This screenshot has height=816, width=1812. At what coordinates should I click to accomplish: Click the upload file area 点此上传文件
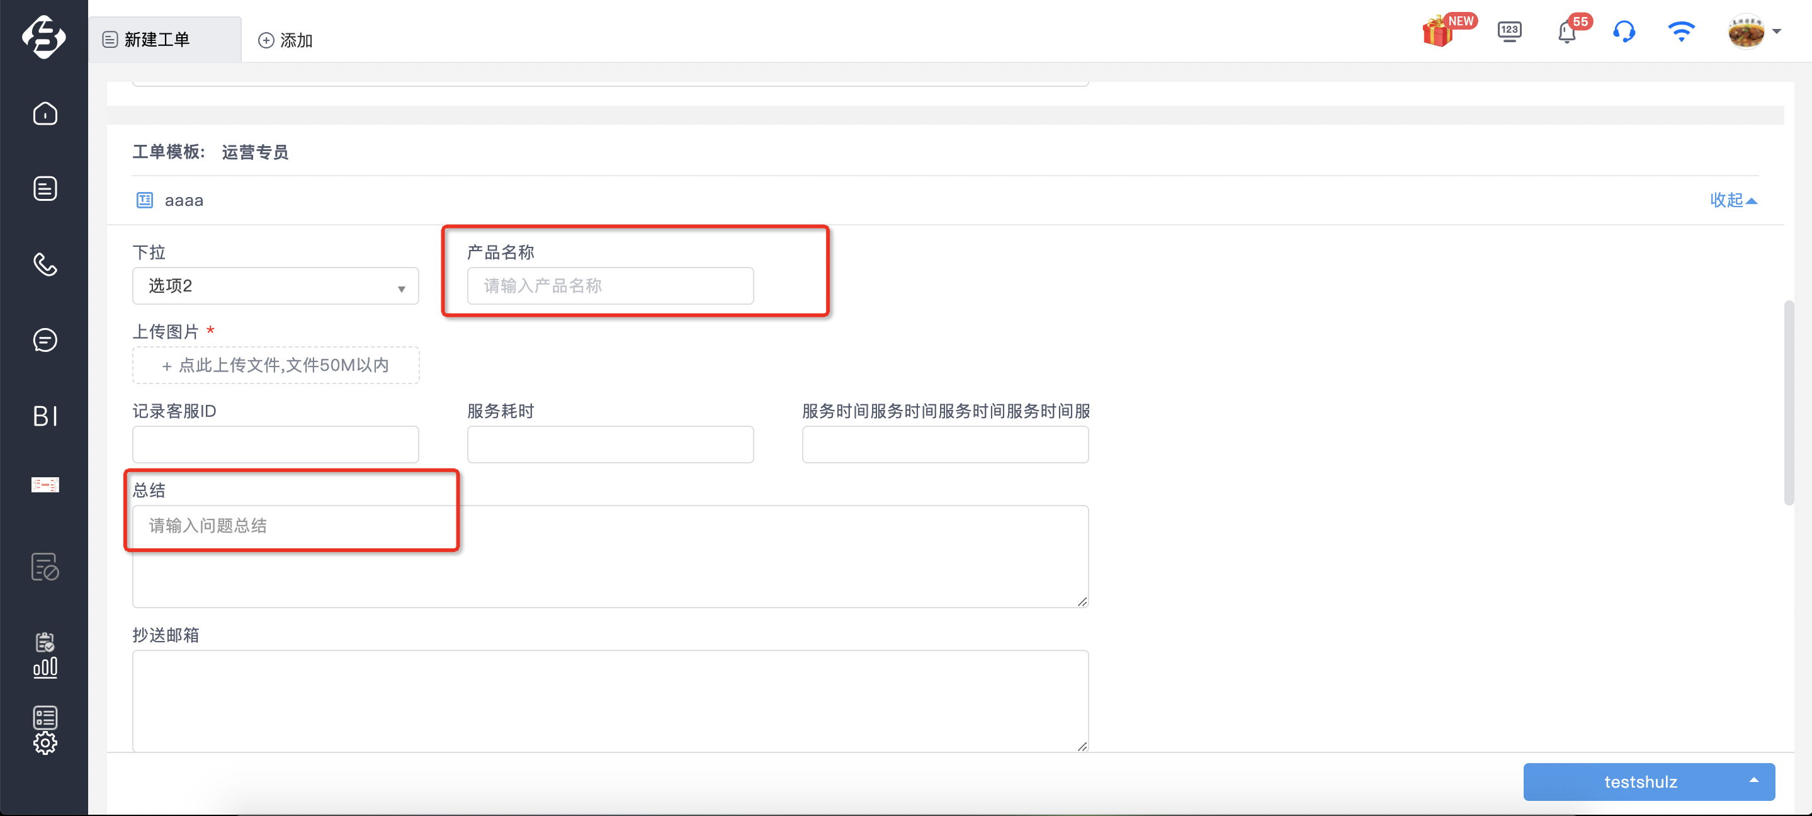pos(276,365)
